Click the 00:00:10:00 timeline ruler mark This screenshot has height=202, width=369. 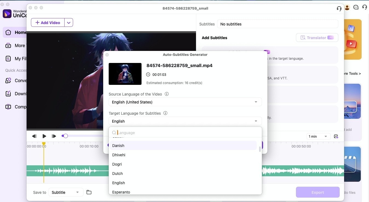pos(89,146)
